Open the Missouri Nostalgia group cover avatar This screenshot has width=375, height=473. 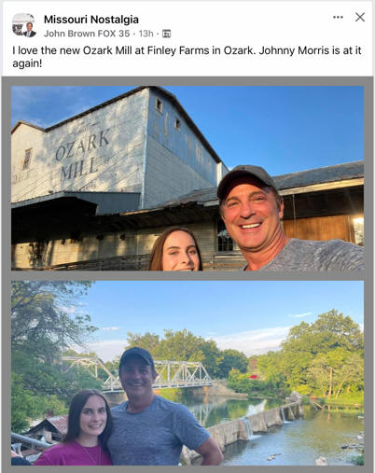21,22
